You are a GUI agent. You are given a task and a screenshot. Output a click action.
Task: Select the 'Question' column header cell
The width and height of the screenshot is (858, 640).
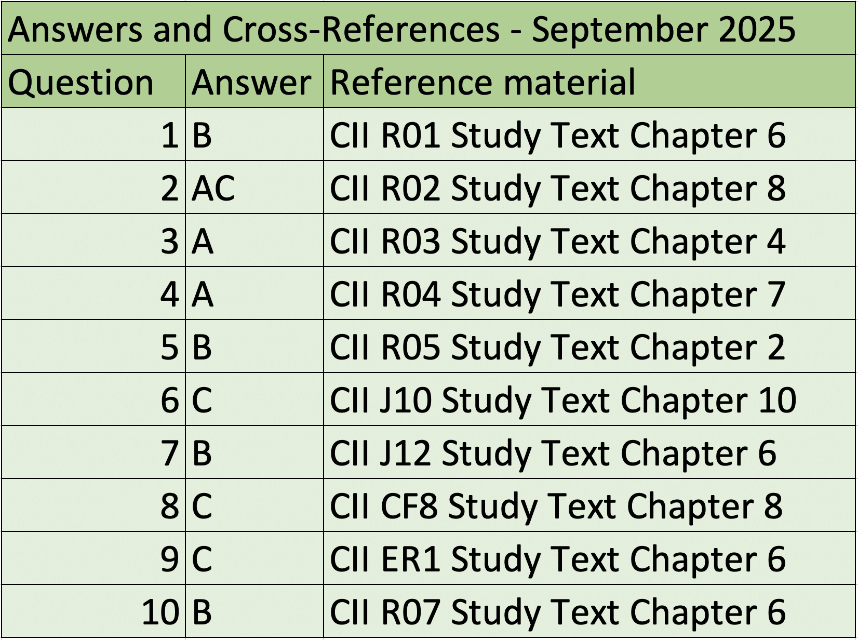[93, 82]
